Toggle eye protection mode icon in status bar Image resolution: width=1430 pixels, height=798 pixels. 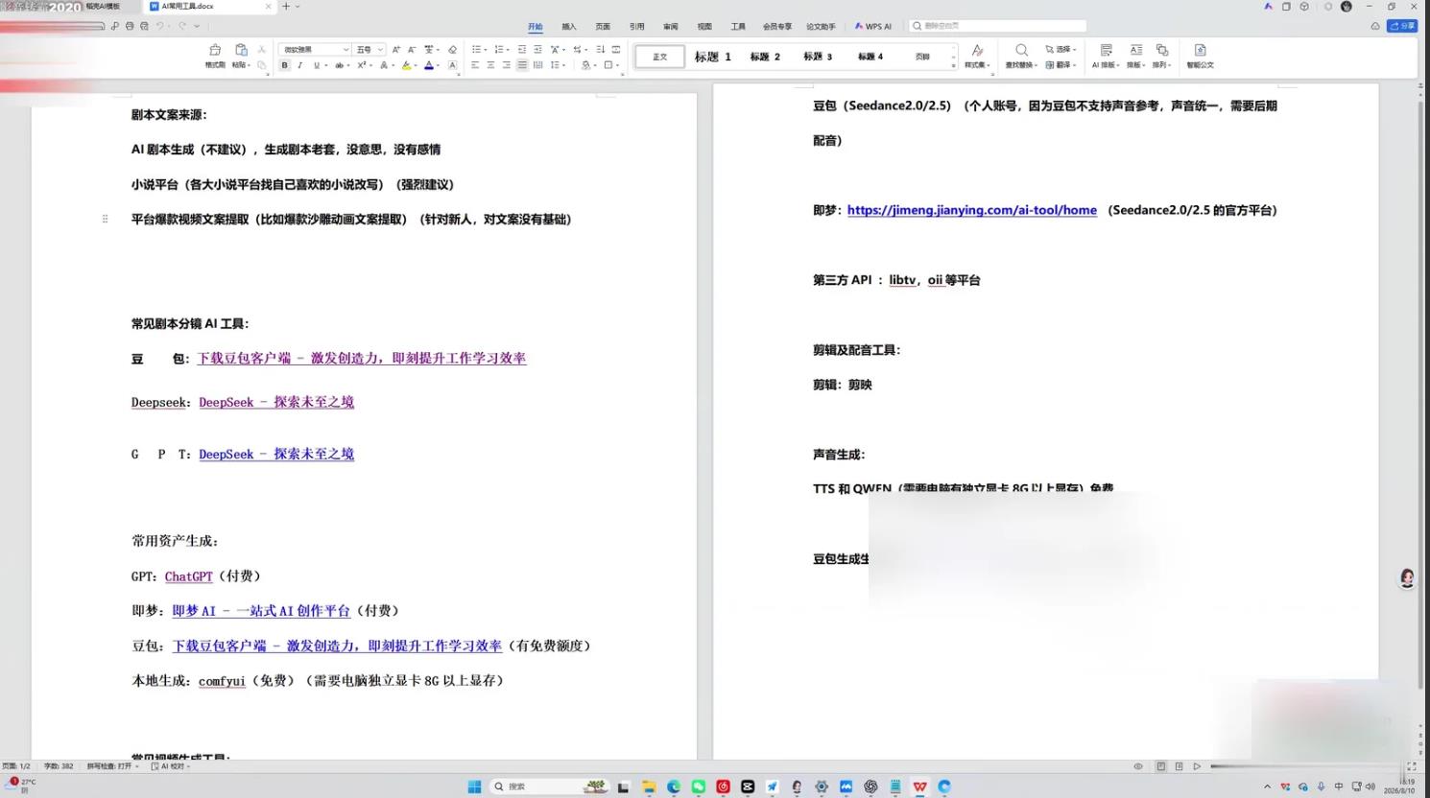coord(1138,766)
